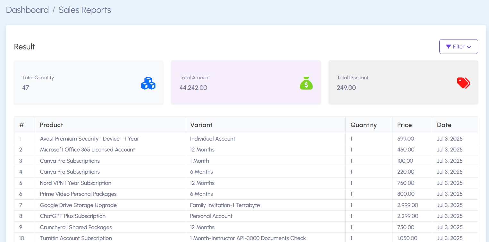This screenshot has height=242, width=489.
Task: Click the Total Amount value 44,242.00
Action: [193, 88]
